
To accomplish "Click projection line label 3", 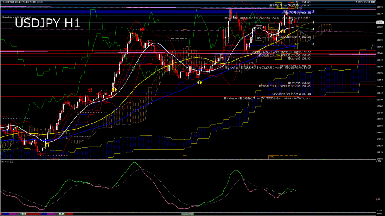I will (x=313, y=44).
